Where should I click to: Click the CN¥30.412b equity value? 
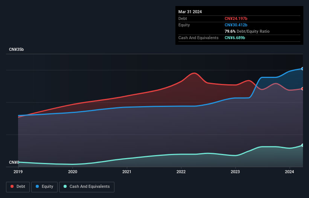click(236, 25)
